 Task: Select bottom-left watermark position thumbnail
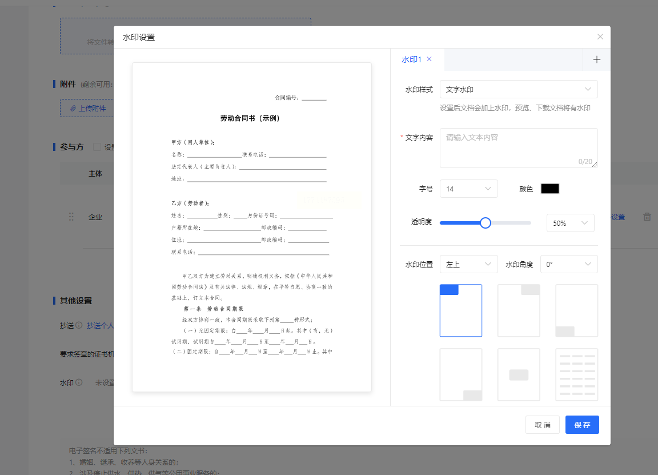coord(576,310)
